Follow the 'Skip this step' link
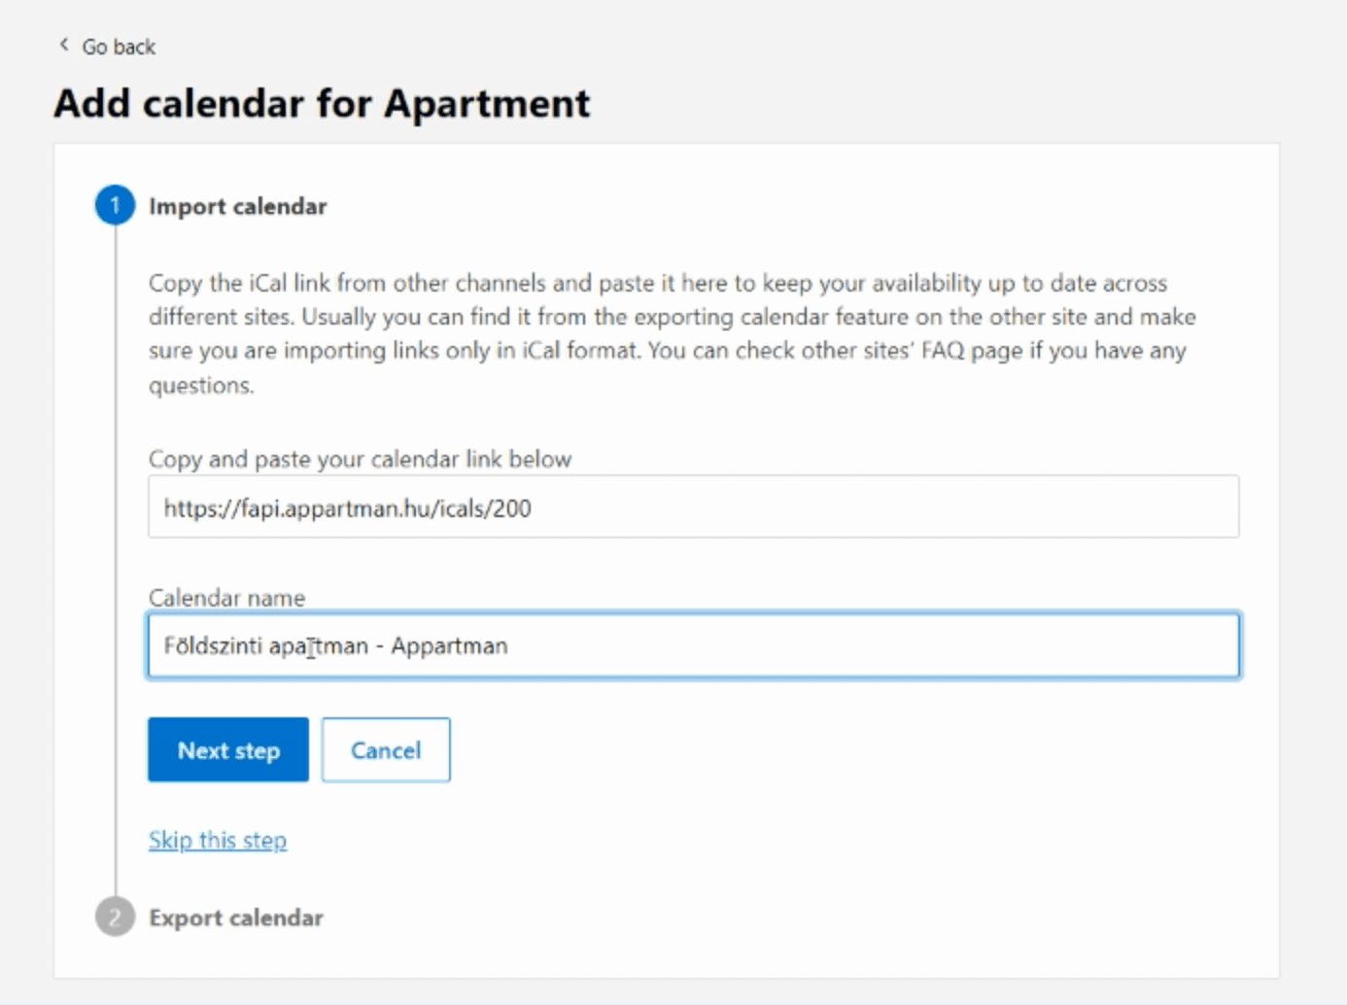The width and height of the screenshot is (1347, 1005). [218, 840]
